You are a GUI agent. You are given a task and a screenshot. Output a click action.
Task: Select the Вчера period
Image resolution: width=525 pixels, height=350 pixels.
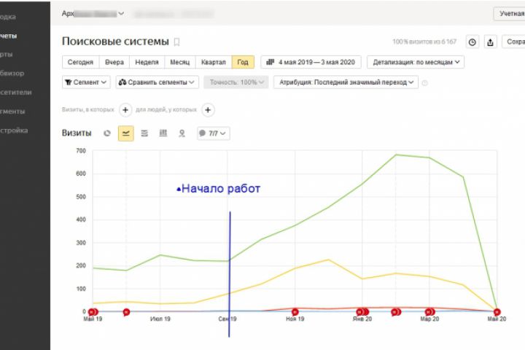click(x=114, y=62)
